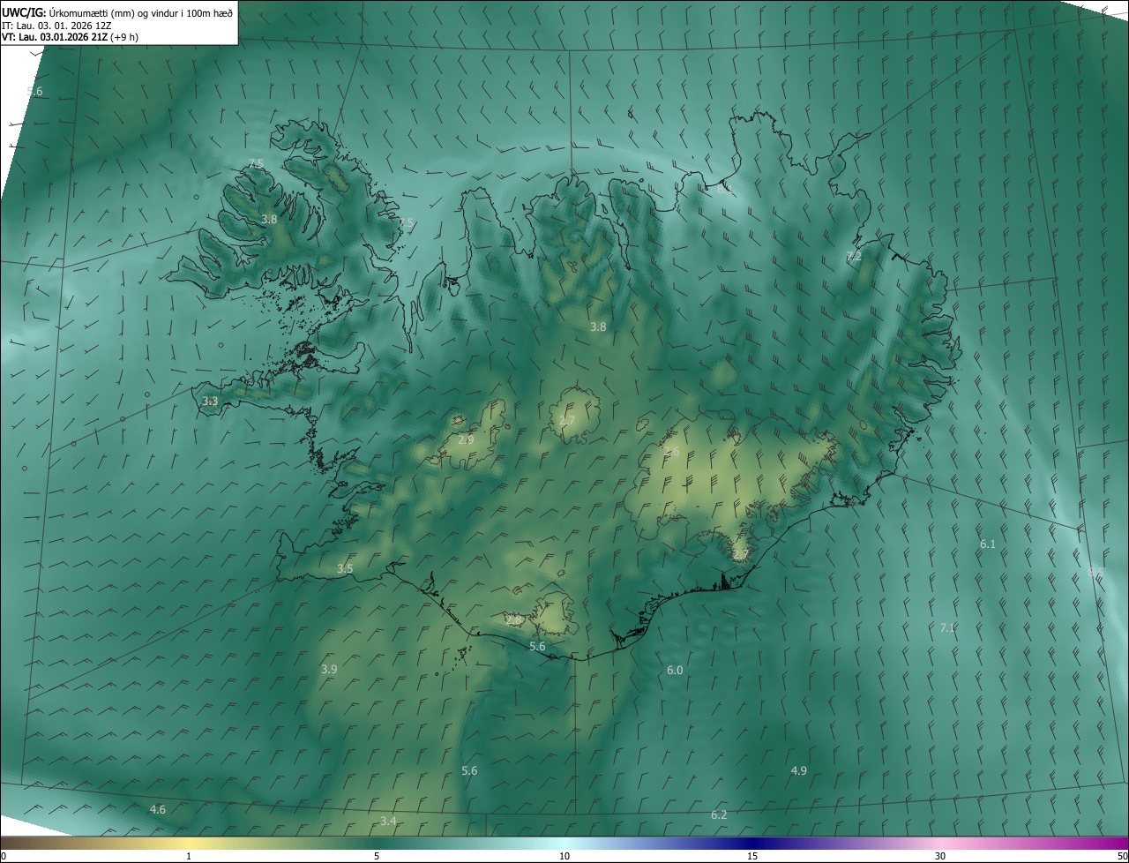Click the map value '3.3'
The image size is (1129, 863).
tap(210, 401)
